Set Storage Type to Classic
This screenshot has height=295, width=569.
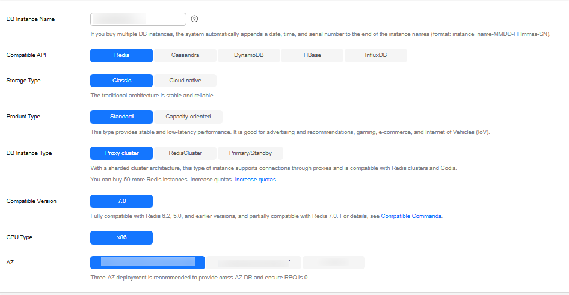coord(121,81)
